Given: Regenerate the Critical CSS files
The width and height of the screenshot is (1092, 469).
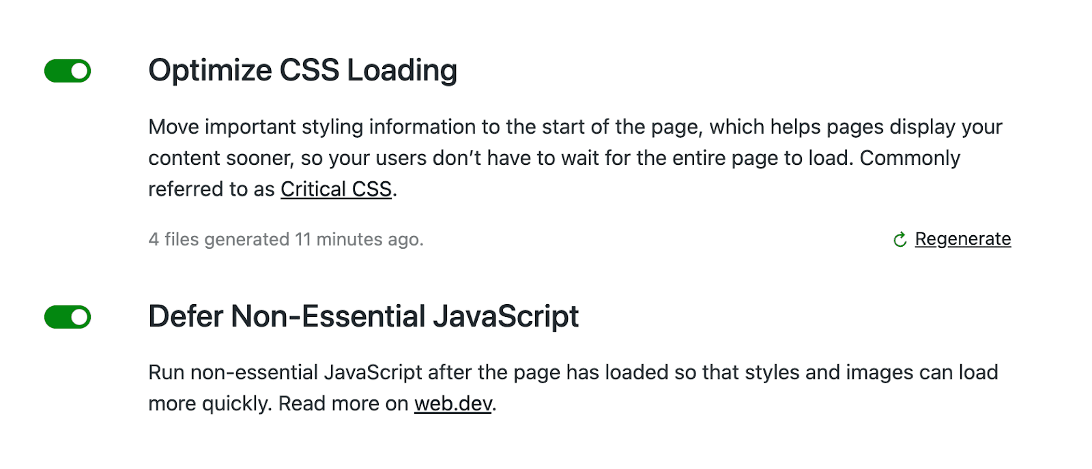Looking at the screenshot, I should pos(963,239).
